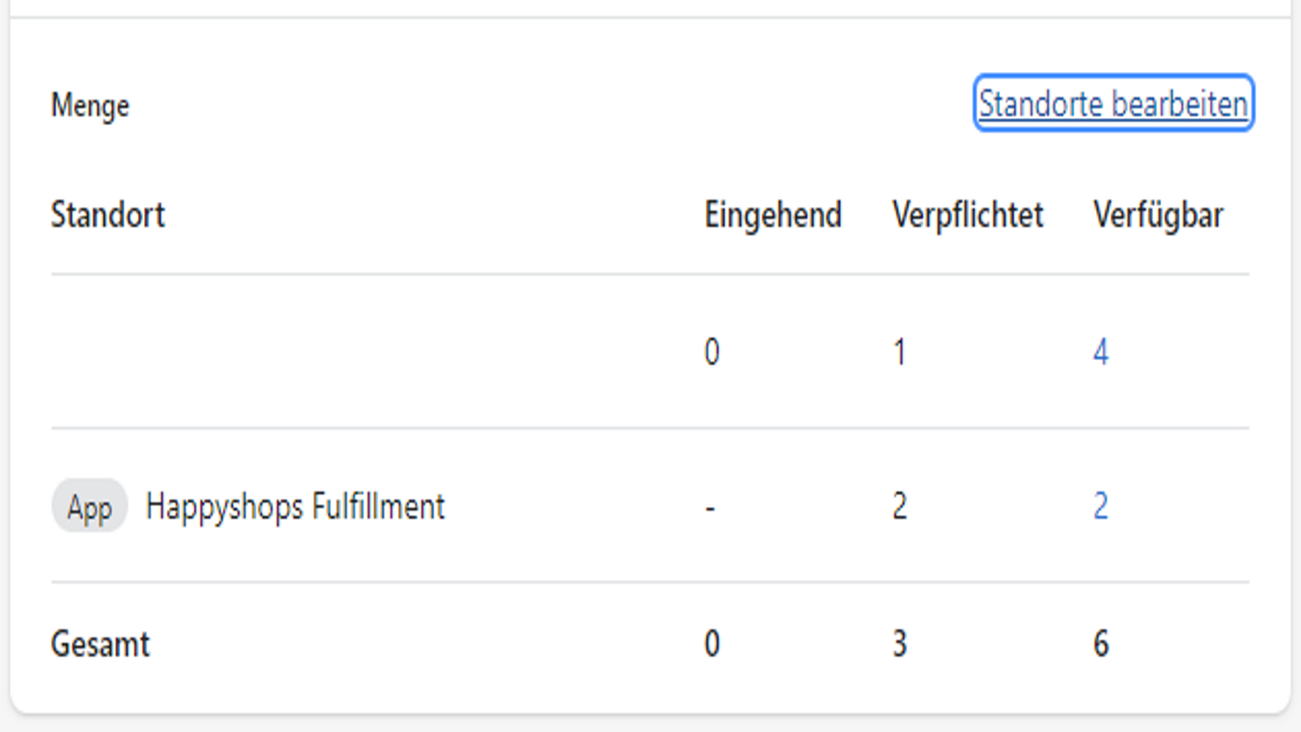Click the Gesamt Verpflichtet total 3
Screen dimensions: 1301x732
click(x=899, y=644)
